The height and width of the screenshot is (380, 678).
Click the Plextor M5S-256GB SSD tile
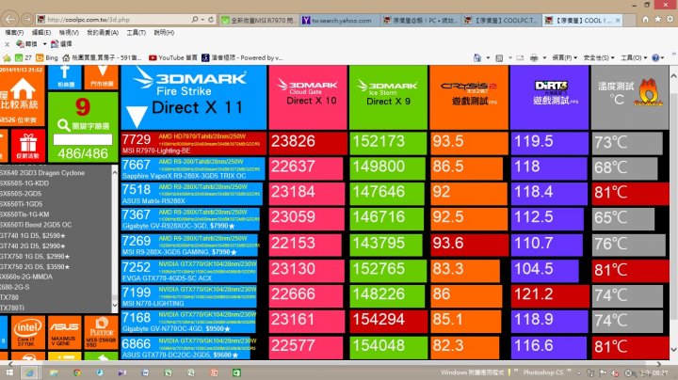[101, 332]
